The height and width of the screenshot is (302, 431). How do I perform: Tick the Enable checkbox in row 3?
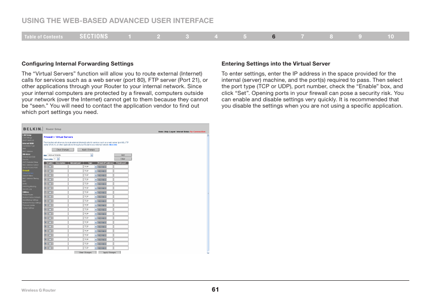(x=50, y=175)
